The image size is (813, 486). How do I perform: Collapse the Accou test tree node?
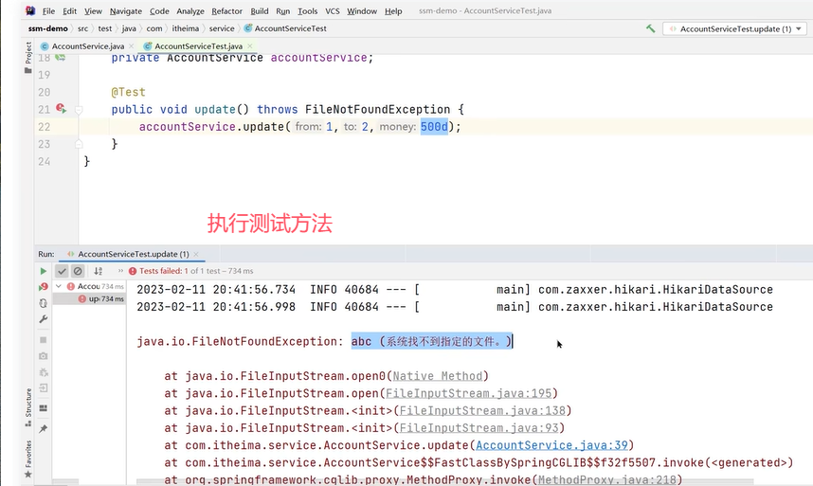coord(59,286)
